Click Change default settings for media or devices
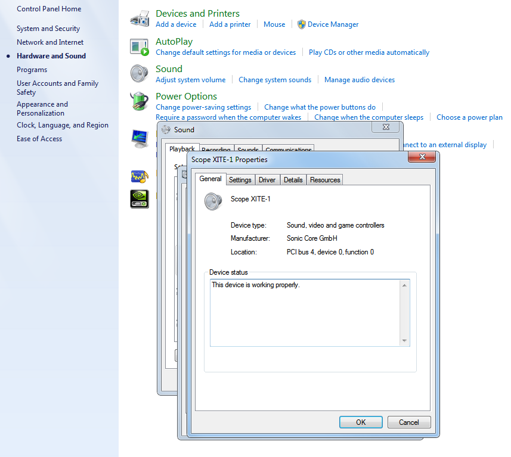 pos(226,52)
